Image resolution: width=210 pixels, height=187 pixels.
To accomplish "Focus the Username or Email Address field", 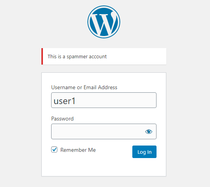I will click(x=104, y=100).
